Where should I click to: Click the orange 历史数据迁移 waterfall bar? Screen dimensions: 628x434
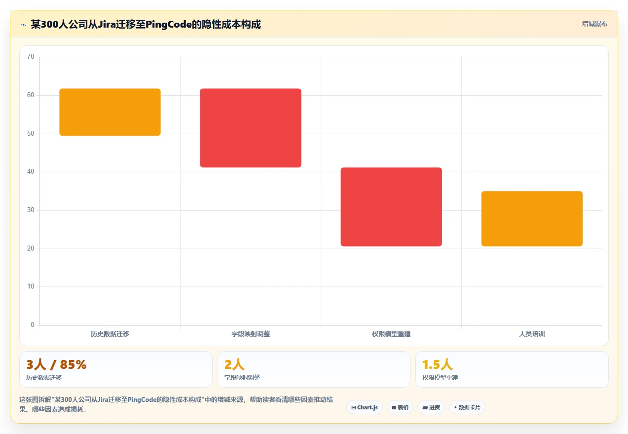(110, 112)
